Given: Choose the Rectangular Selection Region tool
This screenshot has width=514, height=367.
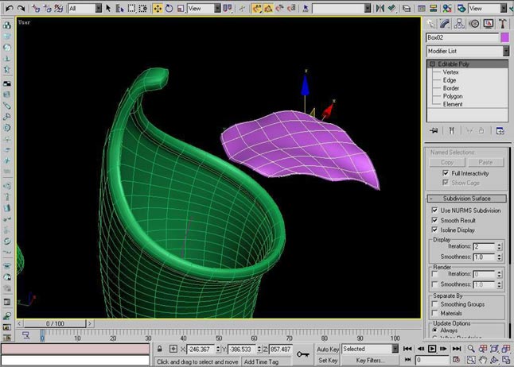Looking at the screenshot, I should [131, 8].
